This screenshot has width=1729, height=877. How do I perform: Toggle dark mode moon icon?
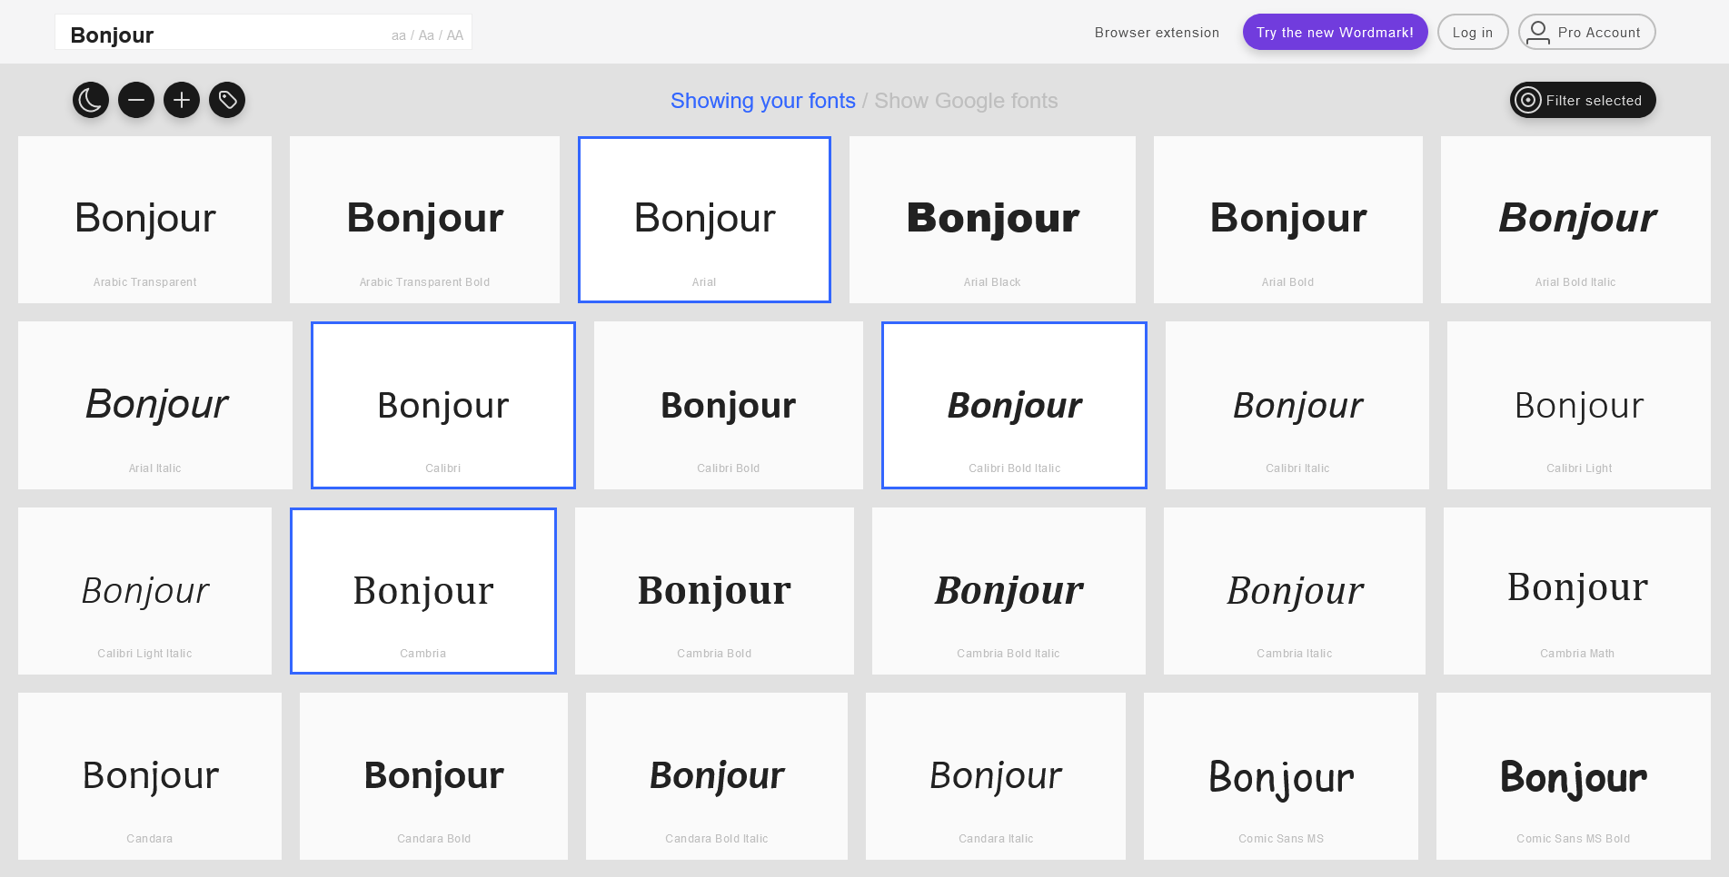click(x=91, y=100)
